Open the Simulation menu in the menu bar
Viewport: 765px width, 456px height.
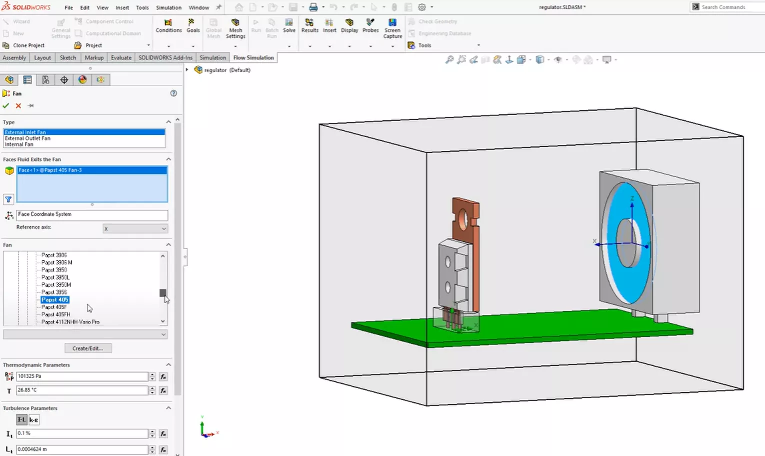coord(168,7)
